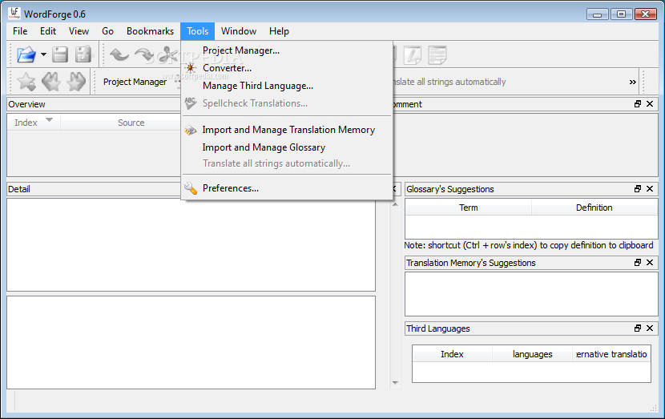This screenshot has width=665, height=419.
Task: Float the Translation Memory's Suggestions panel
Action: [638, 263]
